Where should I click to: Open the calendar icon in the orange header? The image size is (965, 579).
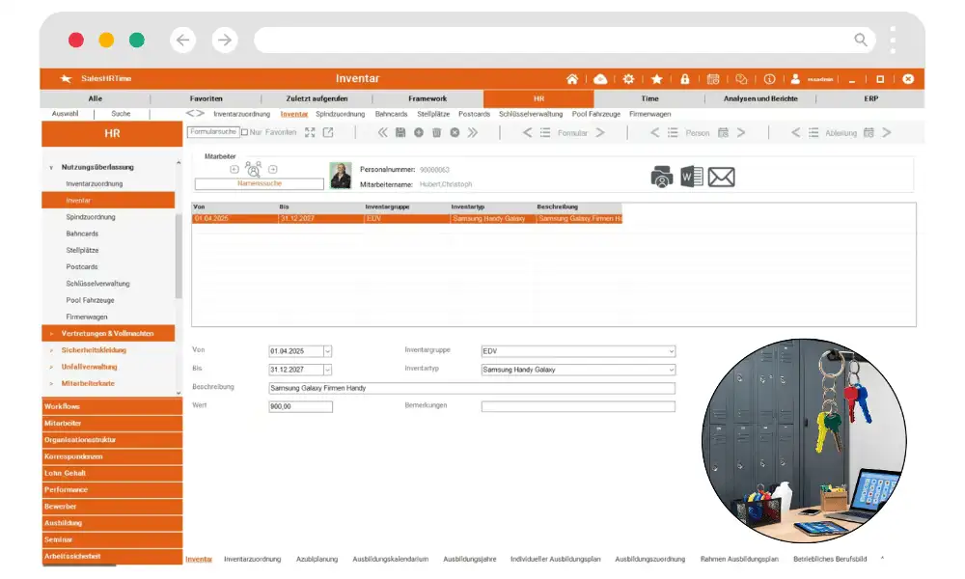click(x=713, y=79)
